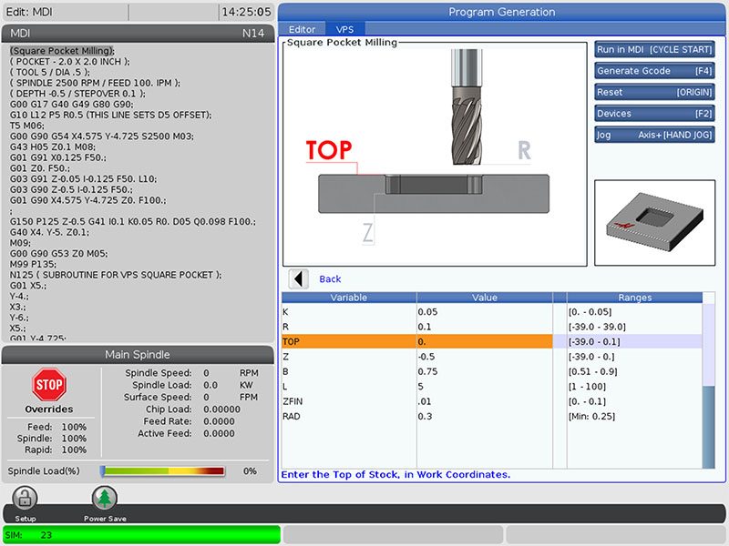Follow the Back link text
This screenshot has height=546, width=729.
point(330,279)
